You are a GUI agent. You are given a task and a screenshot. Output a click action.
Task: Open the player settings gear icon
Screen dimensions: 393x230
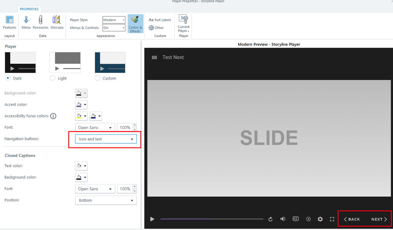320,219
